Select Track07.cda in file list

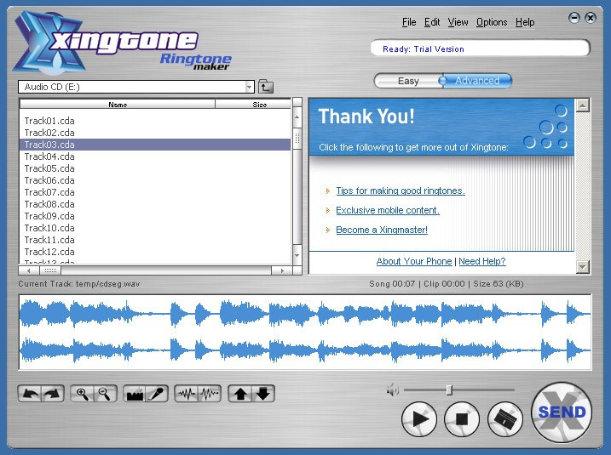[x=155, y=192]
